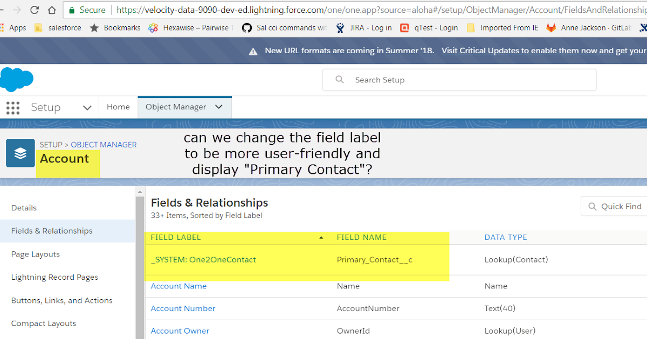Screen dimensions: 647x339
Task: Open Hexawise Pairwise bookmark
Action: pos(191,28)
